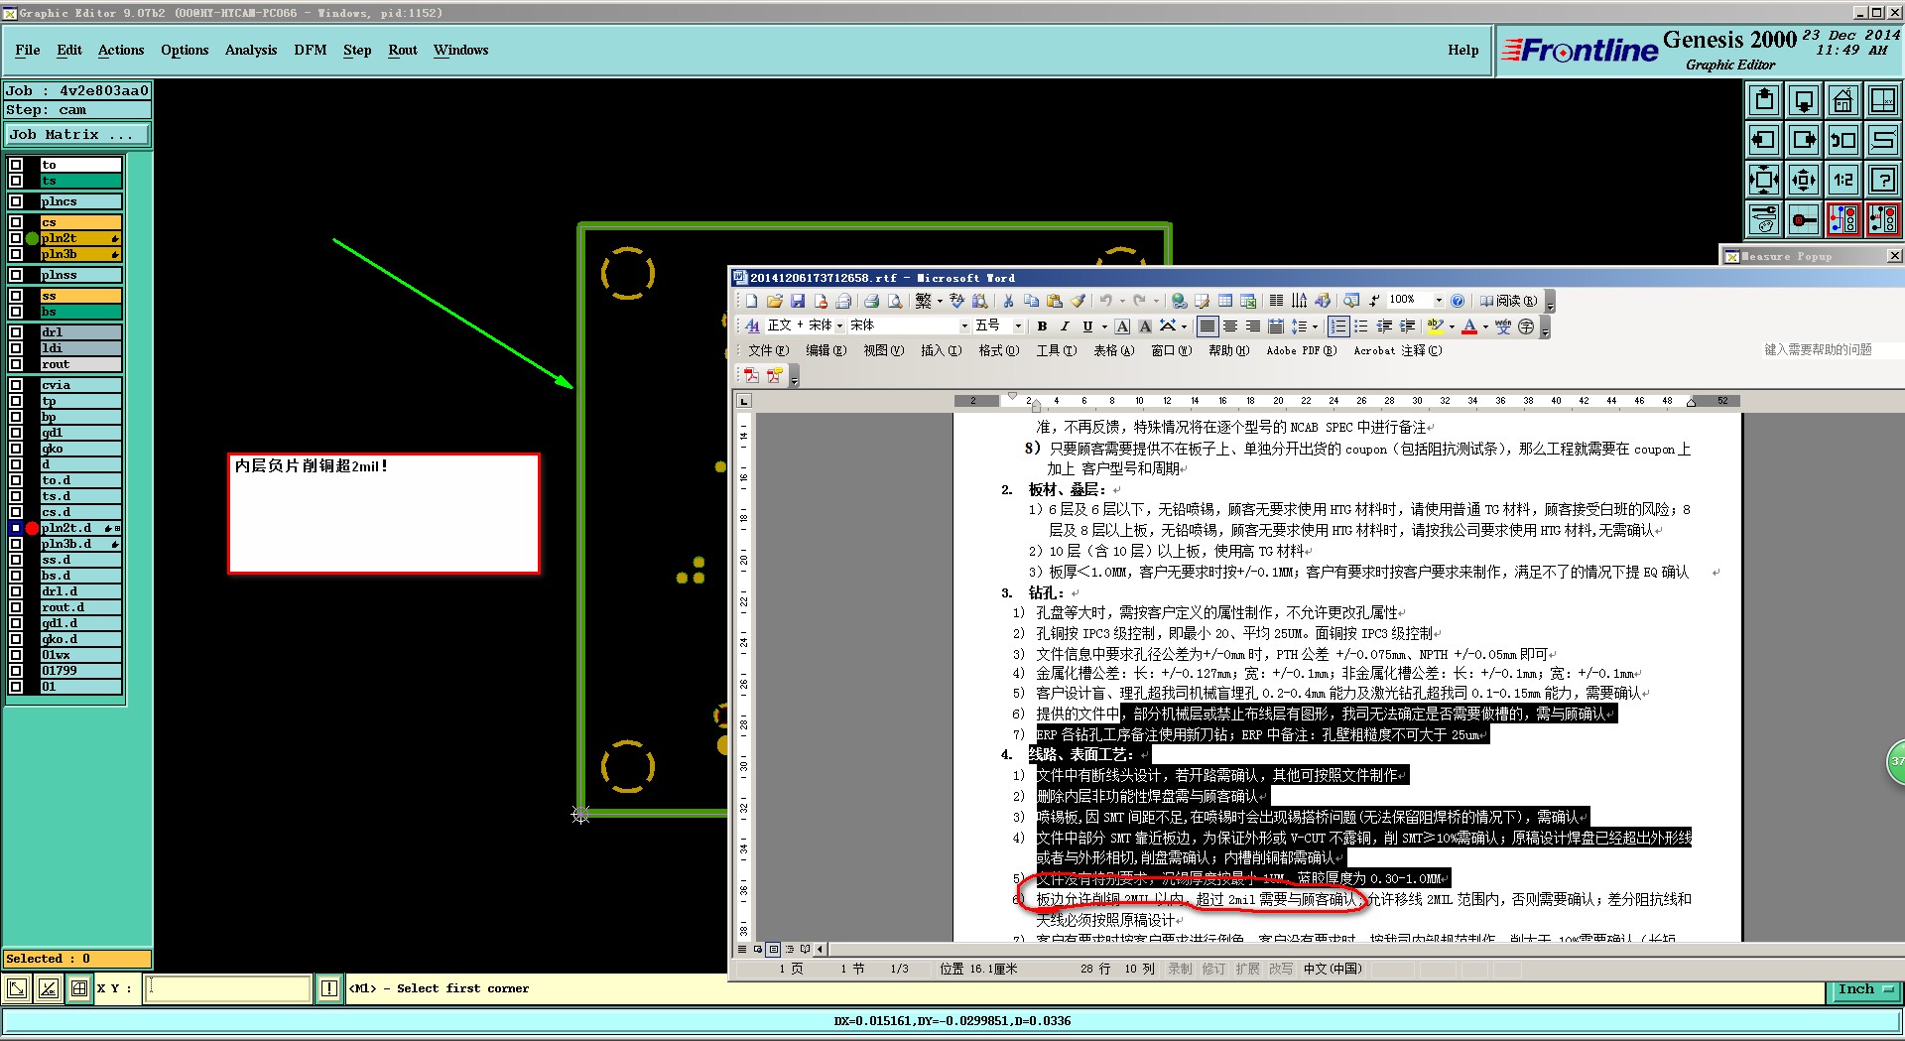This screenshot has height=1041, width=1905.
Task: Open the font color dropdown arrow
Action: (1485, 326)
